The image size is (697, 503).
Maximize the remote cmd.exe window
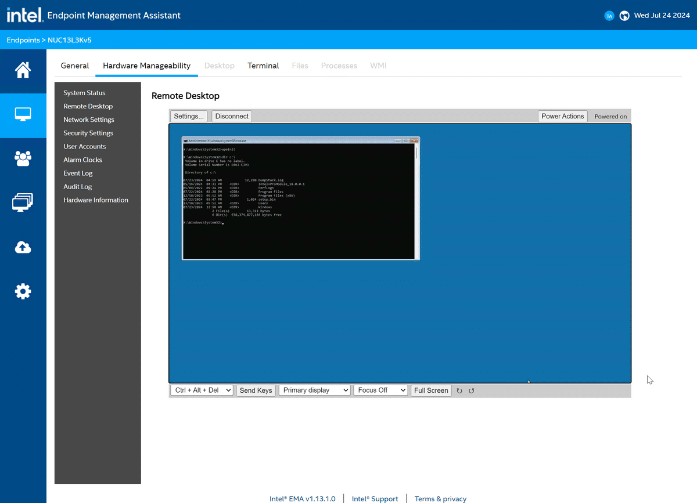[406, 140]
